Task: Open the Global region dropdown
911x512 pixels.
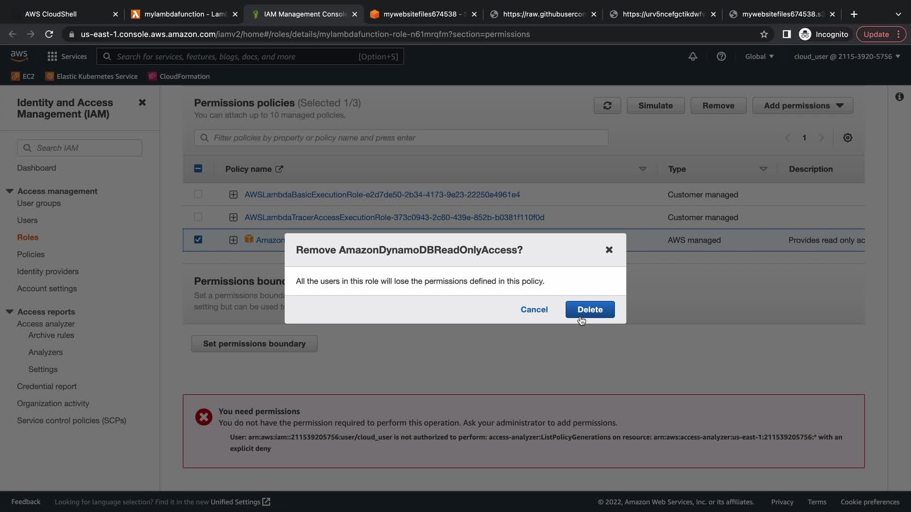Action: [x=759, y=56]
